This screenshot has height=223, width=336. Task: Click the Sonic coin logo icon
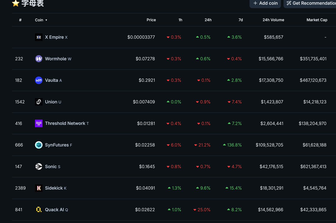(39, 166)
